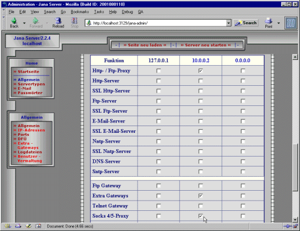300x231 pixels.
Task: Open the Composer icon in status bar
Action: (x=28, y=226)
